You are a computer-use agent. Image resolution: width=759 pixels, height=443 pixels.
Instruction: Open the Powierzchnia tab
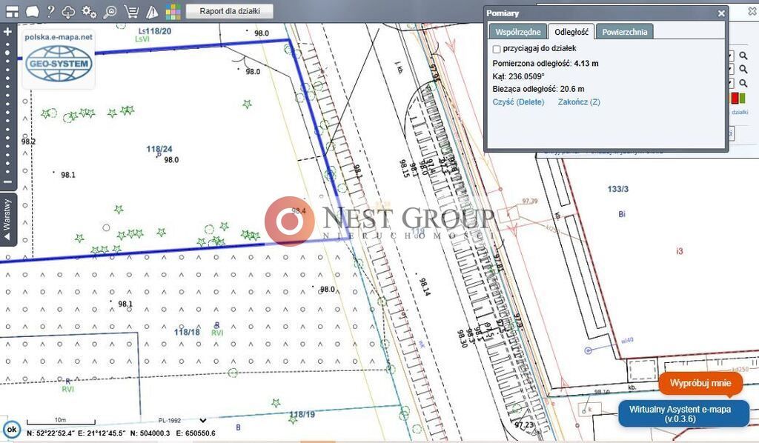tap(624, 32)
